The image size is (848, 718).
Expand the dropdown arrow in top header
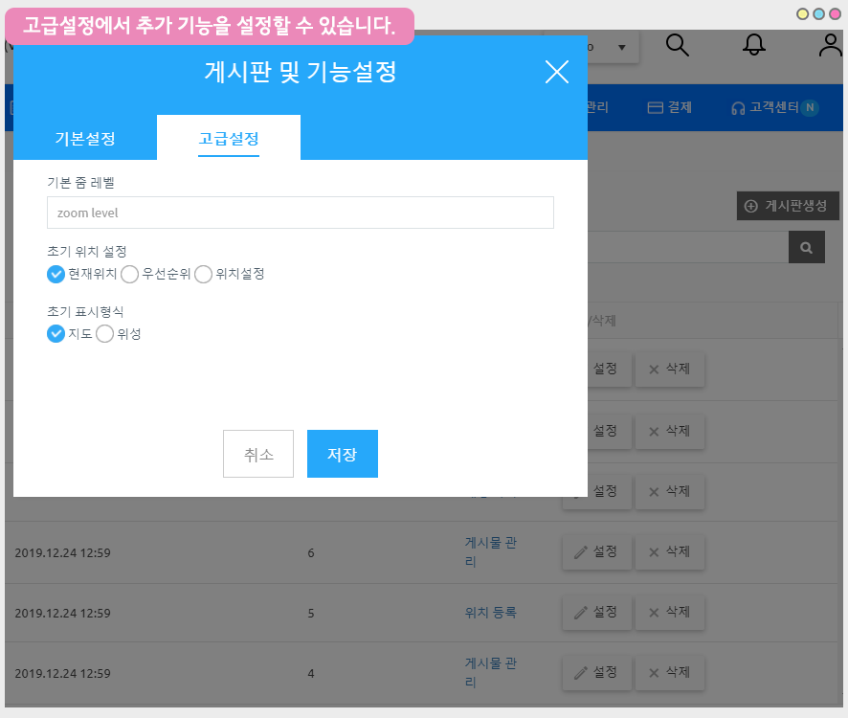click(621, 47)
